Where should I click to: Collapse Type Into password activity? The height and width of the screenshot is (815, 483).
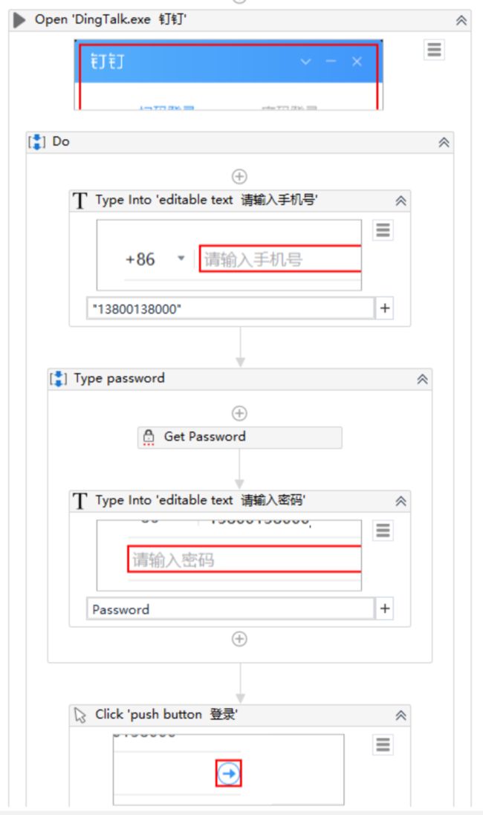click(401, 501)
